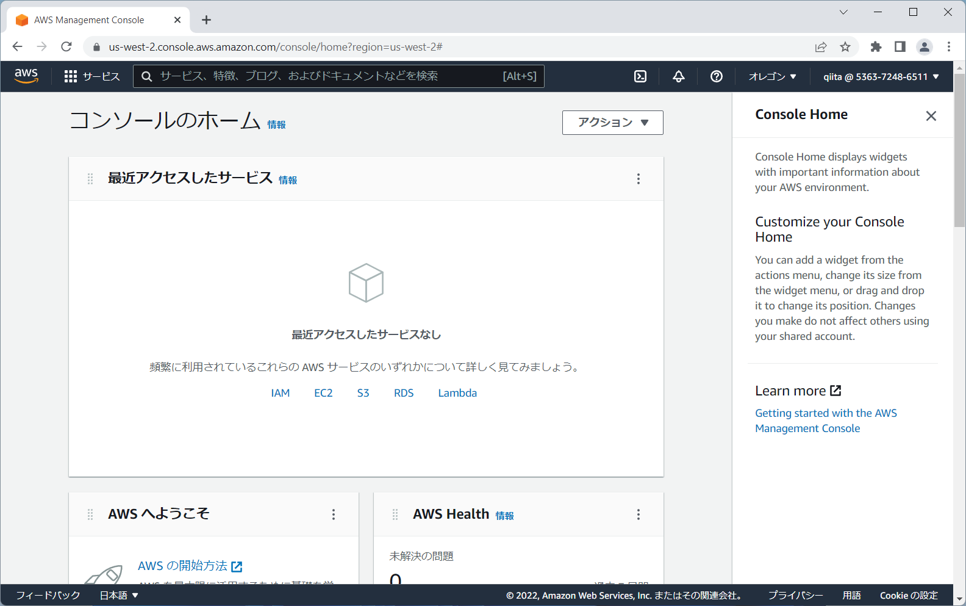Screen dimensions: 966x606
Task: Open the EC2 service link
Action: [x=323, y=393]
